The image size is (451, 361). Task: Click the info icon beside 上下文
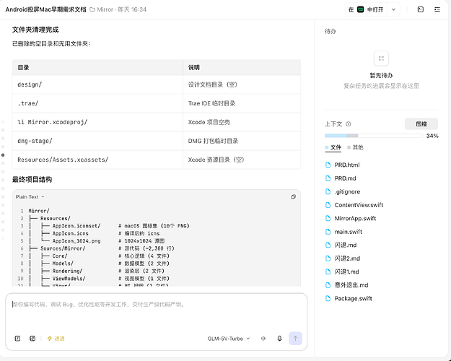(349, 124)
